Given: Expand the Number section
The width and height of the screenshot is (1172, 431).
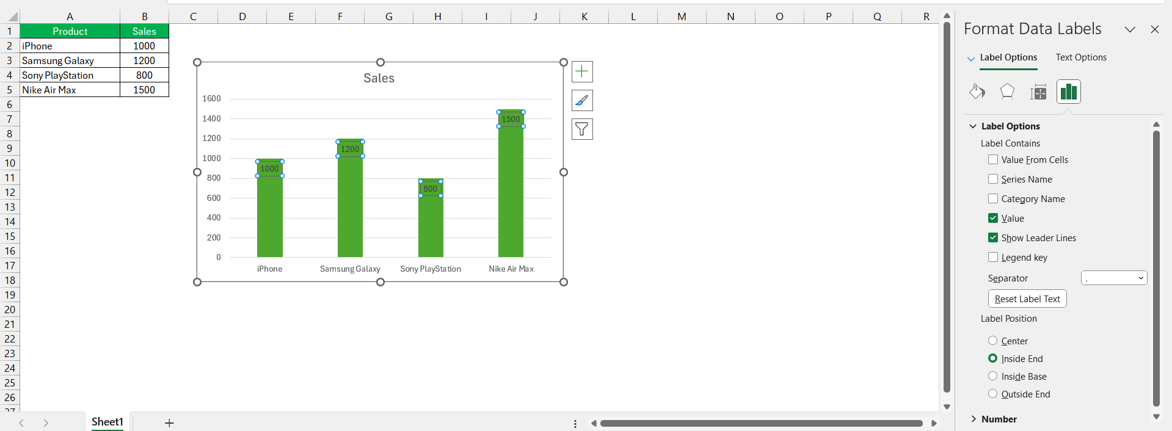Looking at the screenshot, I should tap(973, 419).
